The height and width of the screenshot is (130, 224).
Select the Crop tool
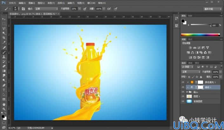coord(4,38)
